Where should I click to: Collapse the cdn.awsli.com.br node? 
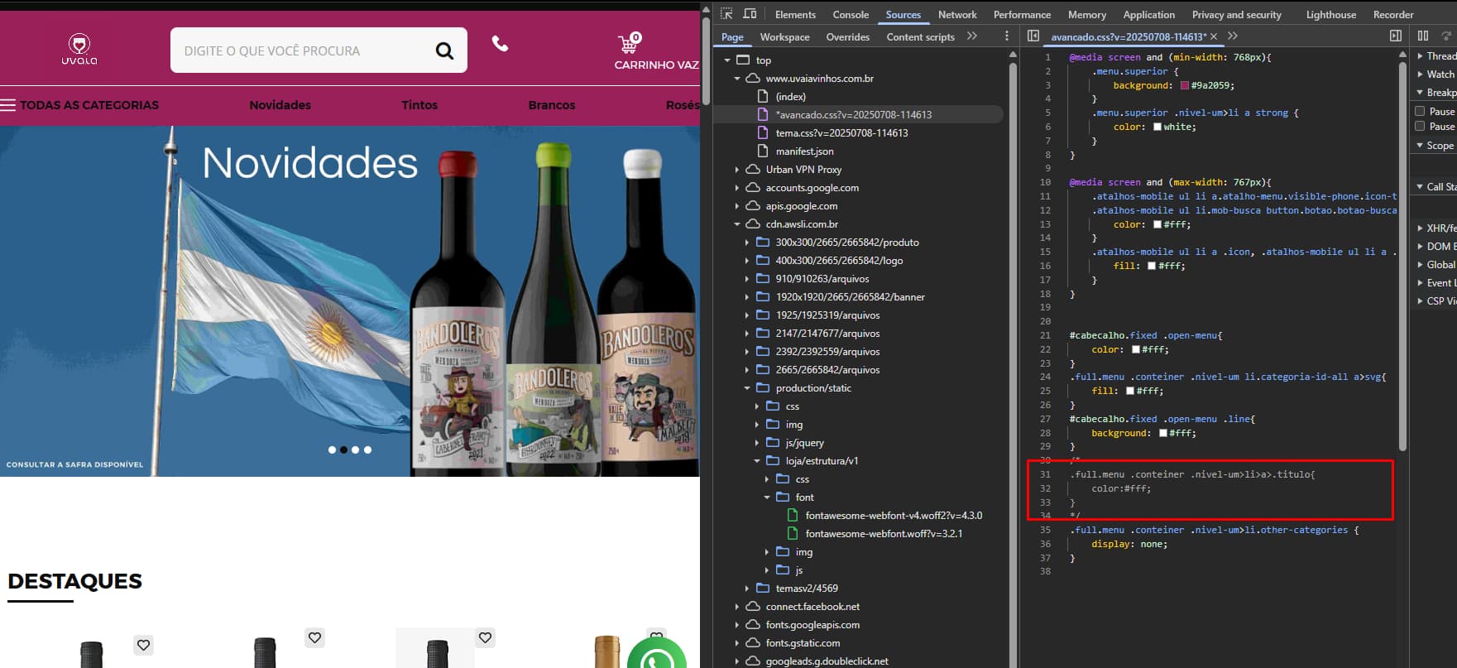[737, 224]
